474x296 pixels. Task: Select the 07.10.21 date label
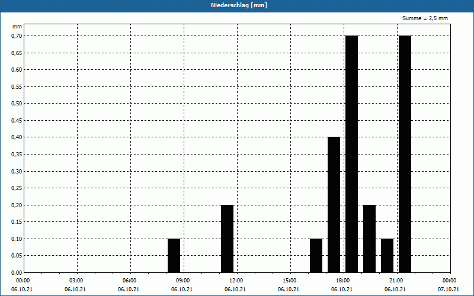[x=449, y=289]
